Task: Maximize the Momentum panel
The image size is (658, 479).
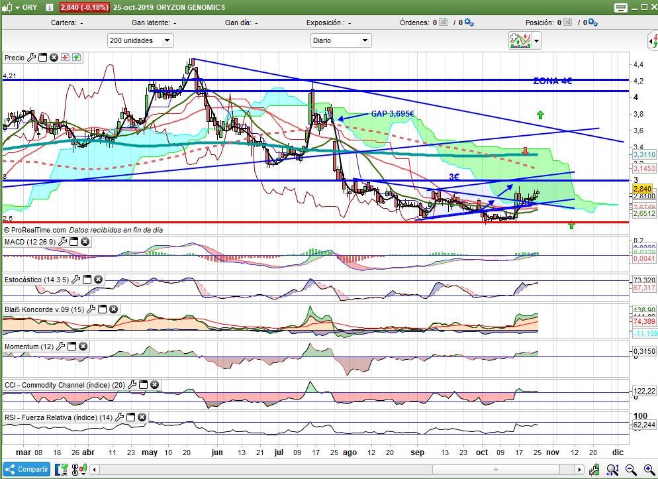Action: [72, 346]
